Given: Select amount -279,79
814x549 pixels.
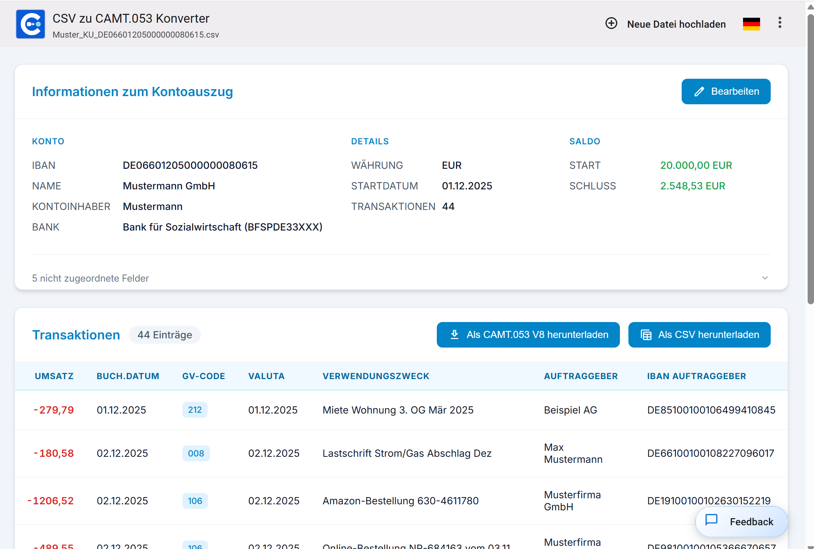Looking at the screenshot, I should point(54,410).
